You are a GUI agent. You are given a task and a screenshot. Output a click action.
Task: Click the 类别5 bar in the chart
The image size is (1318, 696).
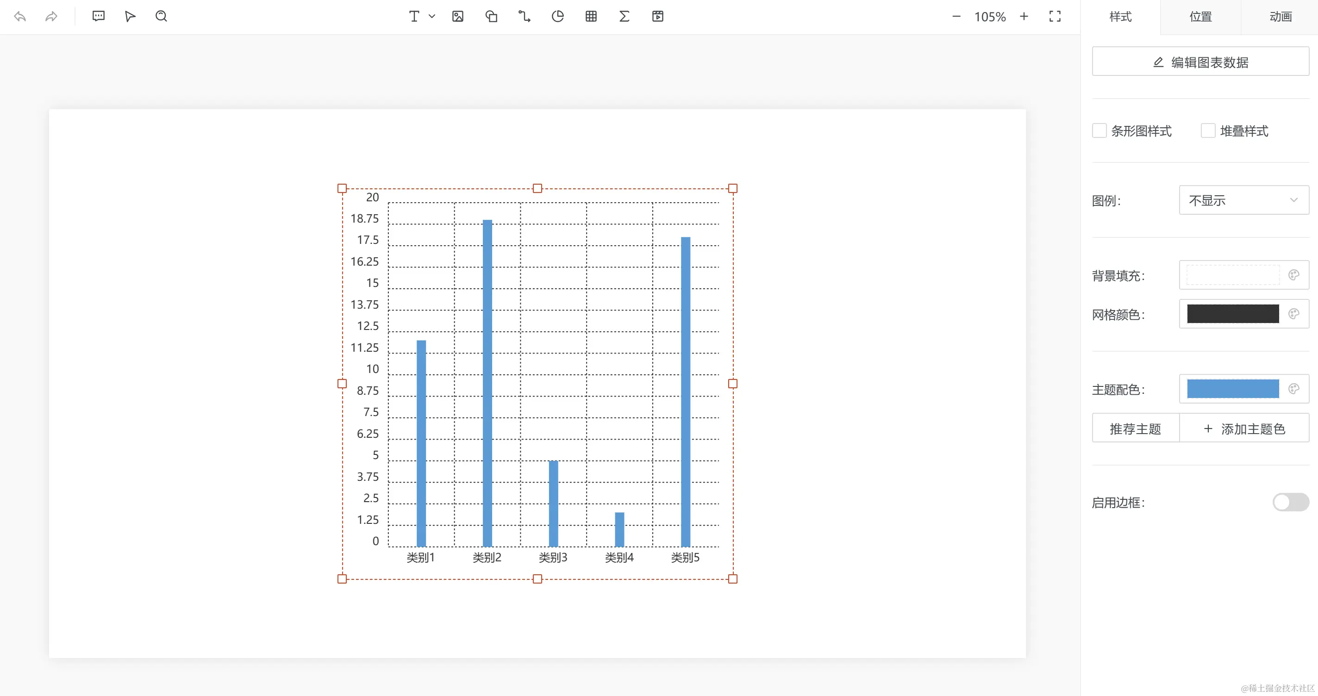[x=686, y=391]
